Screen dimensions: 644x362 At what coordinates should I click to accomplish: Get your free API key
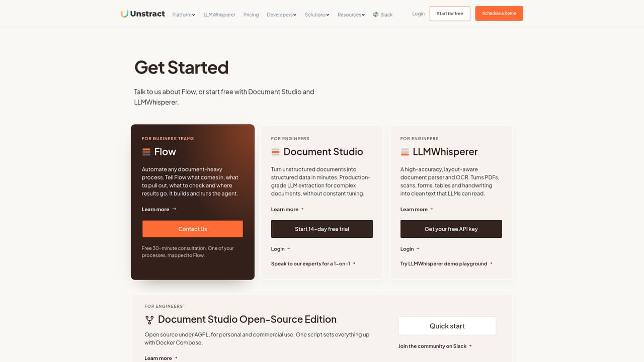tap(451, 229)
